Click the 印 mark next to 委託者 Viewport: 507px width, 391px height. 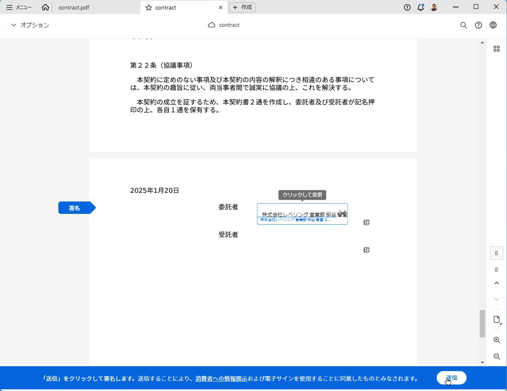pos(366,223)
